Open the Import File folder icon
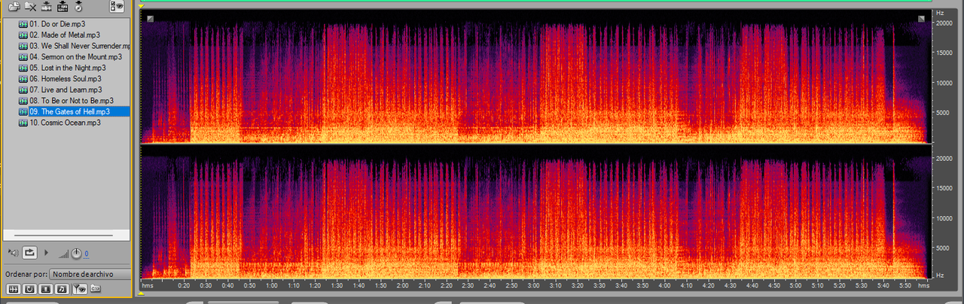Image resolution: width=964 pixels, height=304 pixels. click(x=14, y=7)
